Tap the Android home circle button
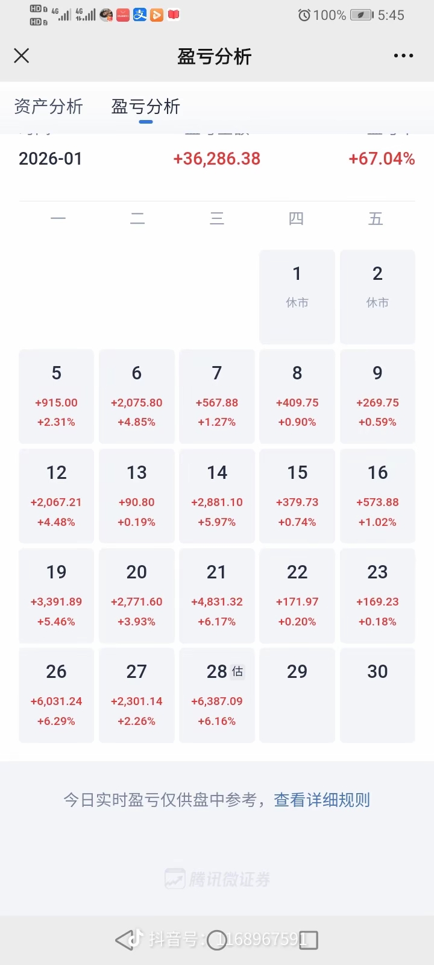 pyautogui.click(x=217, y=940)
